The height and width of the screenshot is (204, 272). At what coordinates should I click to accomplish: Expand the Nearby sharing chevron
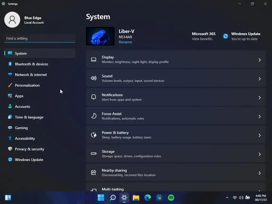pos(260,173)
